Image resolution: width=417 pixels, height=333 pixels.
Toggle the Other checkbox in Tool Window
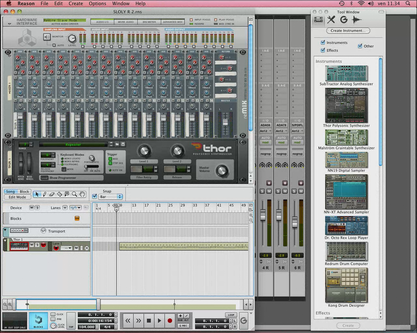[x=360, y=46]
